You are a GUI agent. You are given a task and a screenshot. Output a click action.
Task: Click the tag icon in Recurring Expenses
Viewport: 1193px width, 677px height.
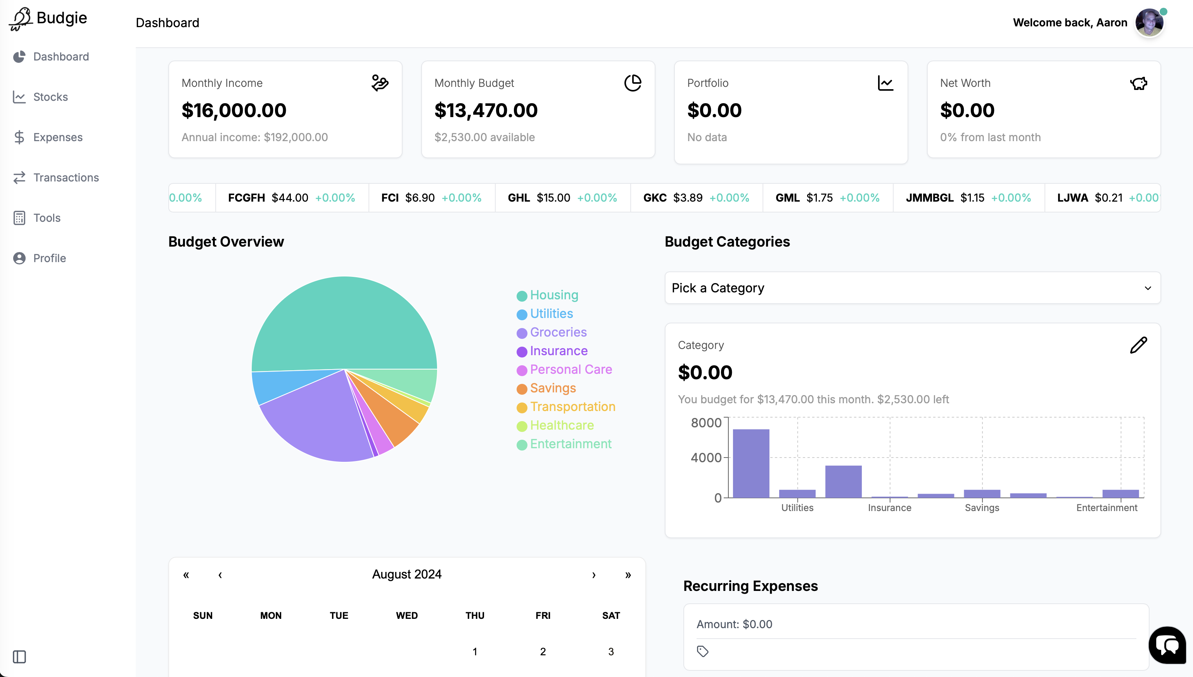[x=702, y=651]
